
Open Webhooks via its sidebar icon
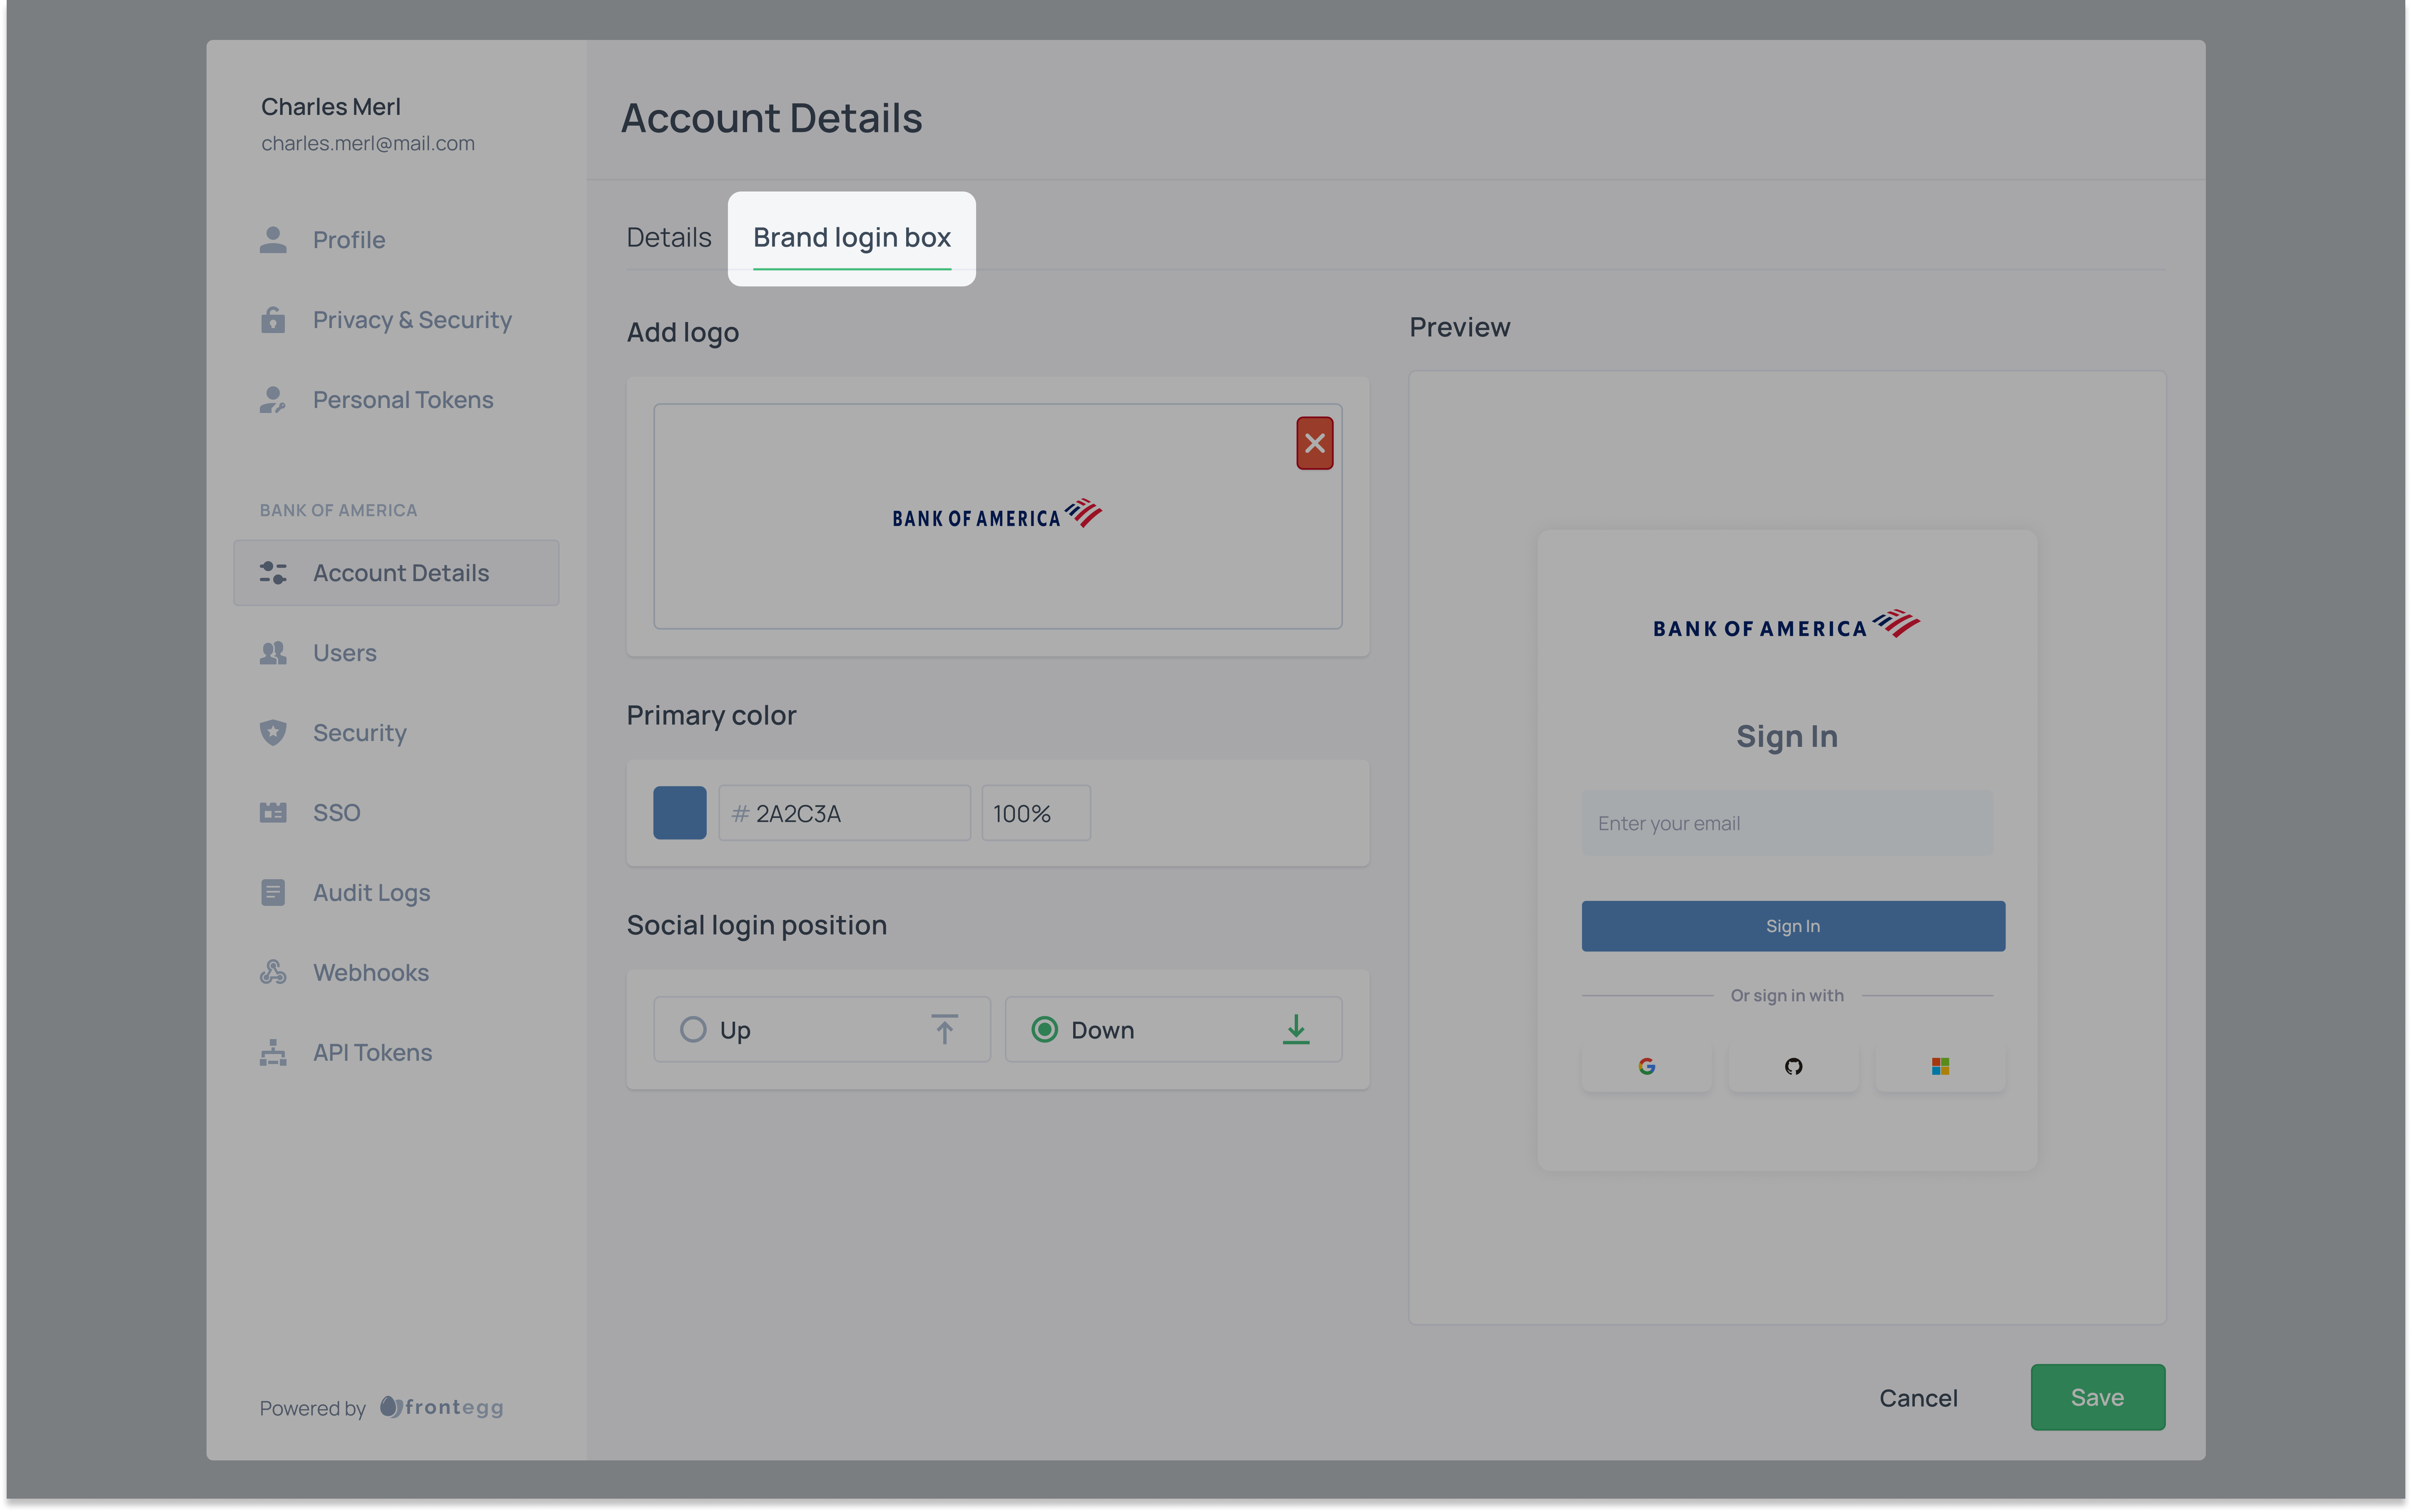pyautogui.click(x=273, y=973)
